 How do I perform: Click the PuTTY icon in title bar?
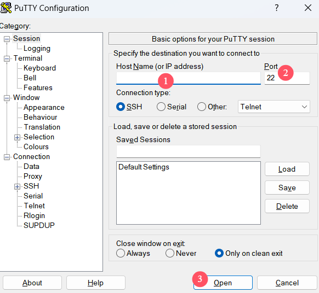tap(5, 8)
